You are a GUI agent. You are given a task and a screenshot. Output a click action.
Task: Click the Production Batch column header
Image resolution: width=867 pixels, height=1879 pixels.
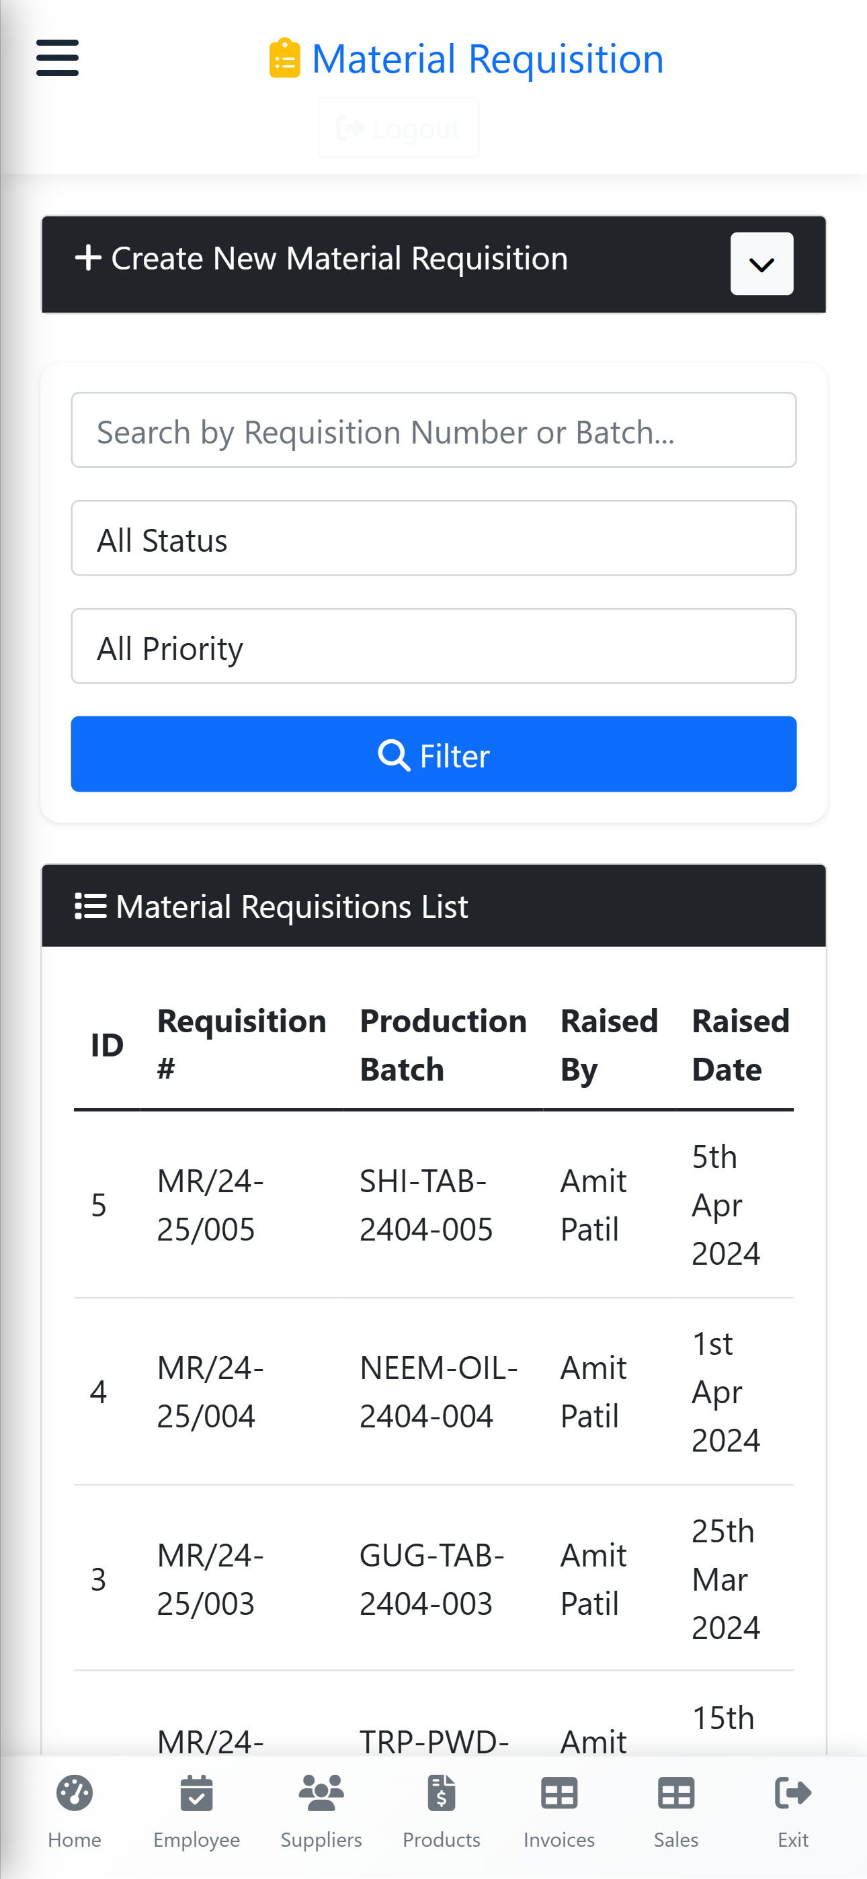(443, 1045)
